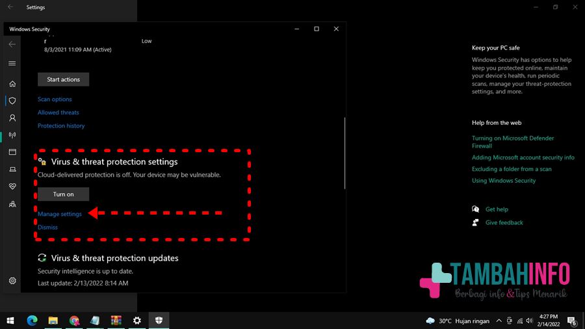Minimize the Windows Security window
This screenshot has height=329, width=585.
click(297, 29)
